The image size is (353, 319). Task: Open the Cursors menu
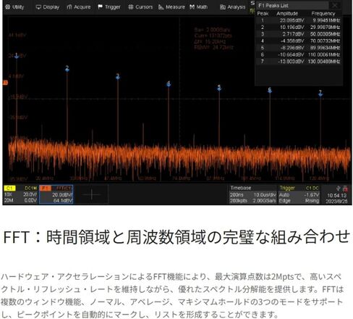(x=140, y=7)
